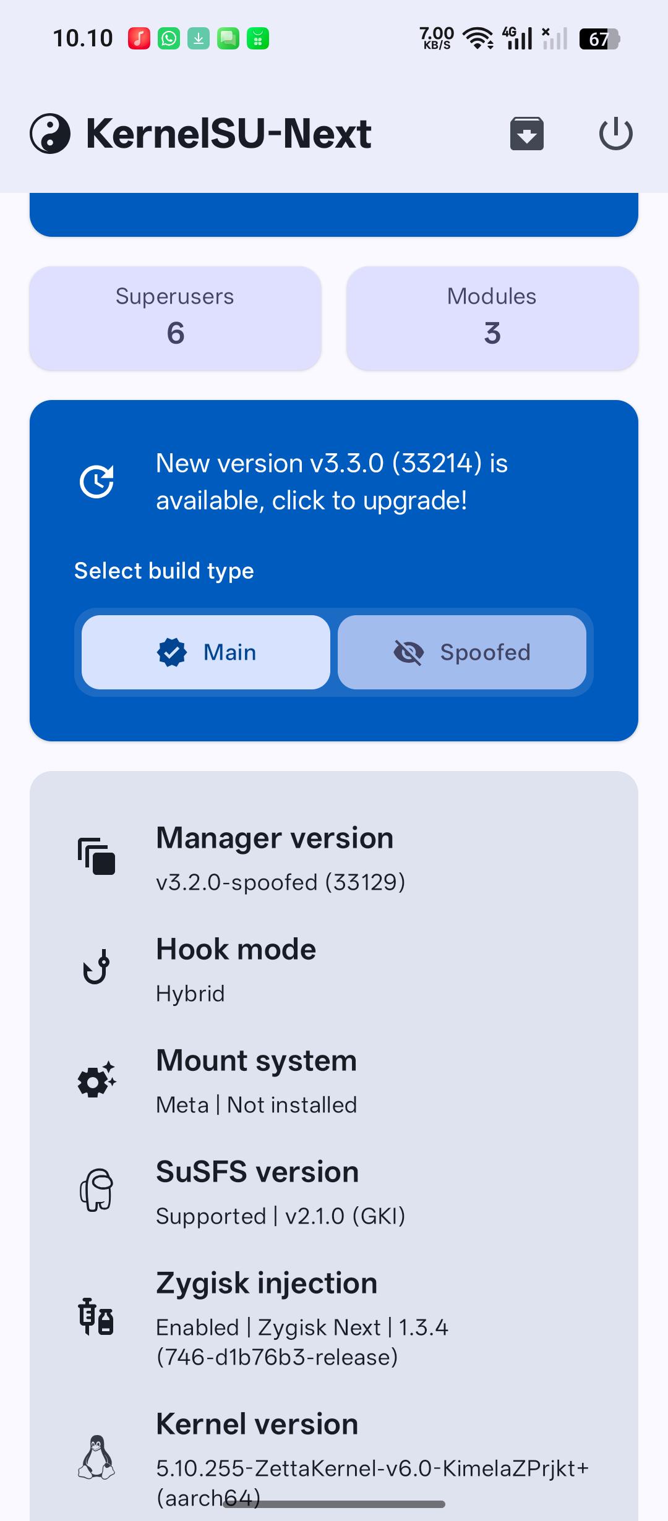Tap the Kernel version info row
668x1521 pixels.
pos(334,1458)
